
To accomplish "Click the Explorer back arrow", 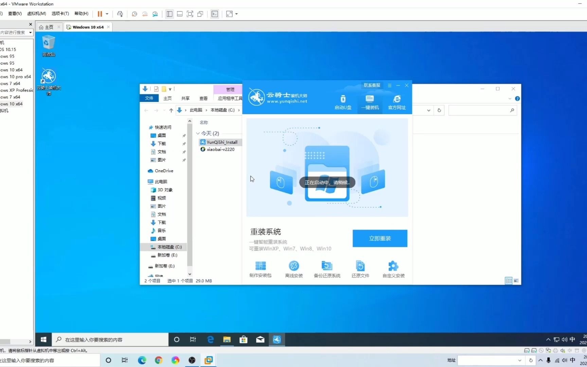I will pos(146,110).
